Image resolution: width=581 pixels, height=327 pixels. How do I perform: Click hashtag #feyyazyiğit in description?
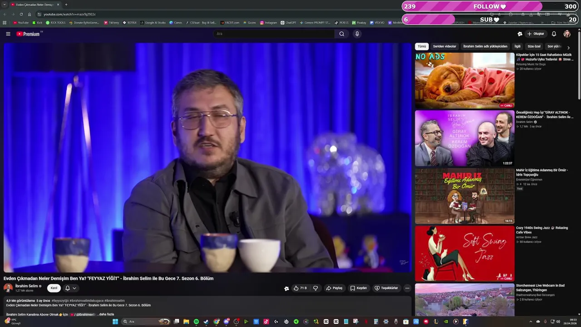point(60,301)
